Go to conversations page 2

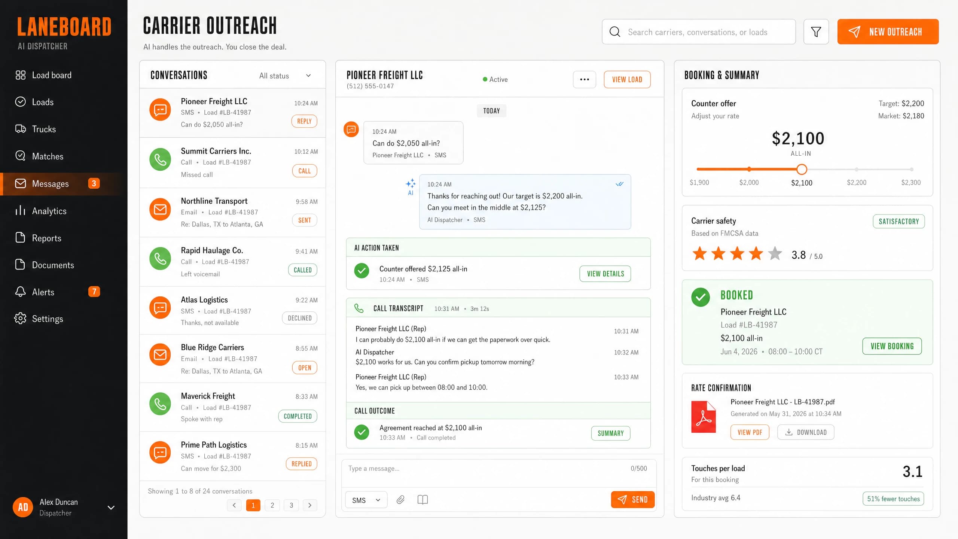pos(272,505)
